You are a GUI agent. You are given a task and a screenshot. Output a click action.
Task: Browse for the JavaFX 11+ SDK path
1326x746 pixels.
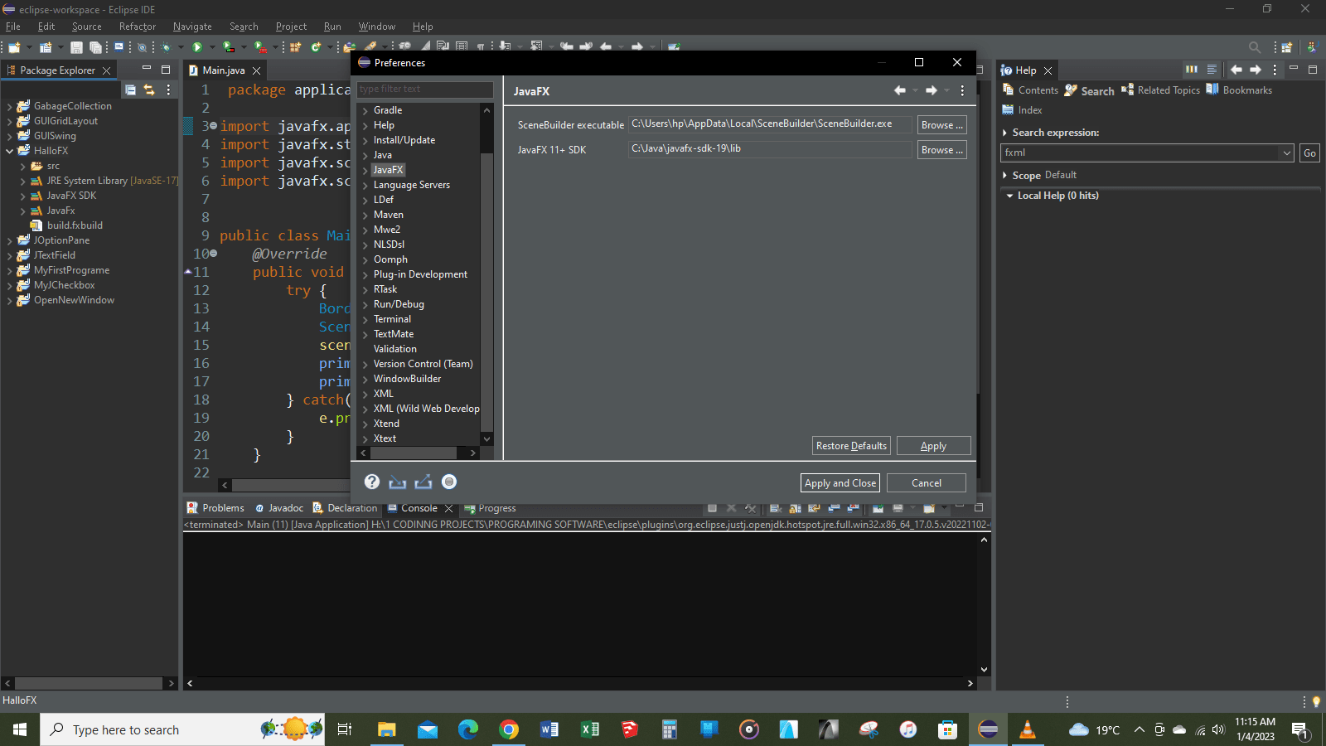coord(941,150)
